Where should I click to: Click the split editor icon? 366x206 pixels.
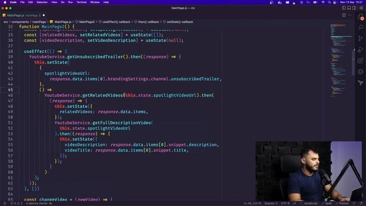[344, 15]
